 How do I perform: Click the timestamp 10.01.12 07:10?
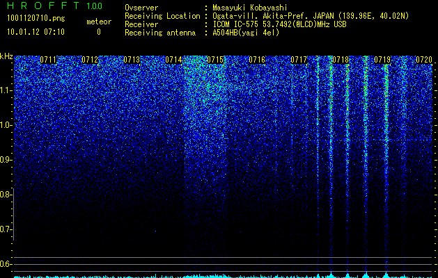click(x=36, y=32)
